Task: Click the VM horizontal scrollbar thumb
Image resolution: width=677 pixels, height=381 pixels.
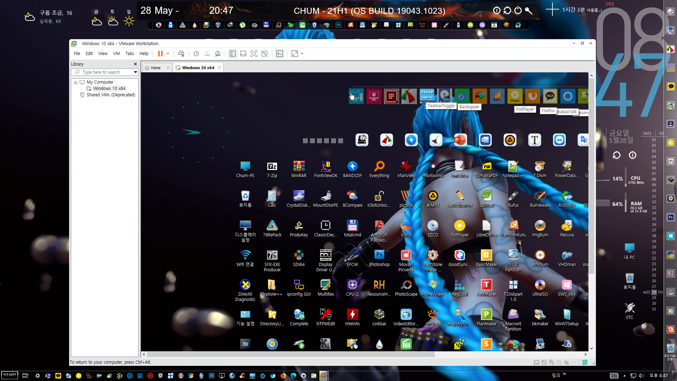Action: 291,355
